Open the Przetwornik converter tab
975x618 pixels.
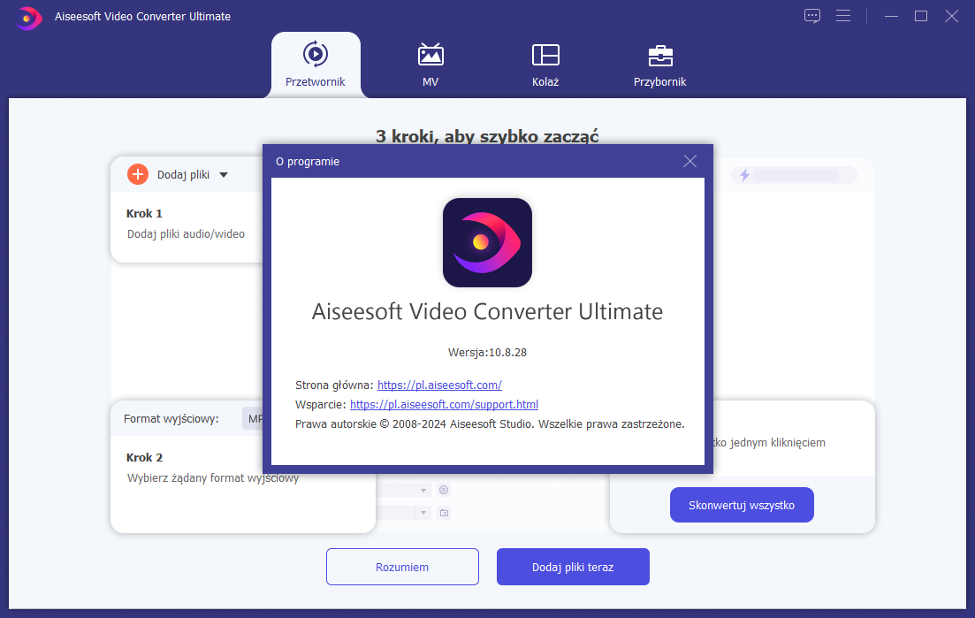[316, 65]
